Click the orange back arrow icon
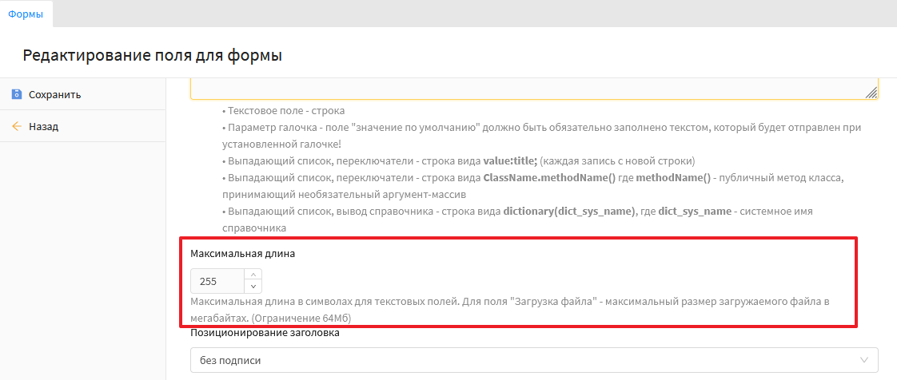Screen dimensions: 897x380 (x=16, y=126)
